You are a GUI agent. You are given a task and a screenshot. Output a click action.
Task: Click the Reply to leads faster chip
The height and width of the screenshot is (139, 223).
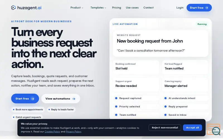coord(61,110)
